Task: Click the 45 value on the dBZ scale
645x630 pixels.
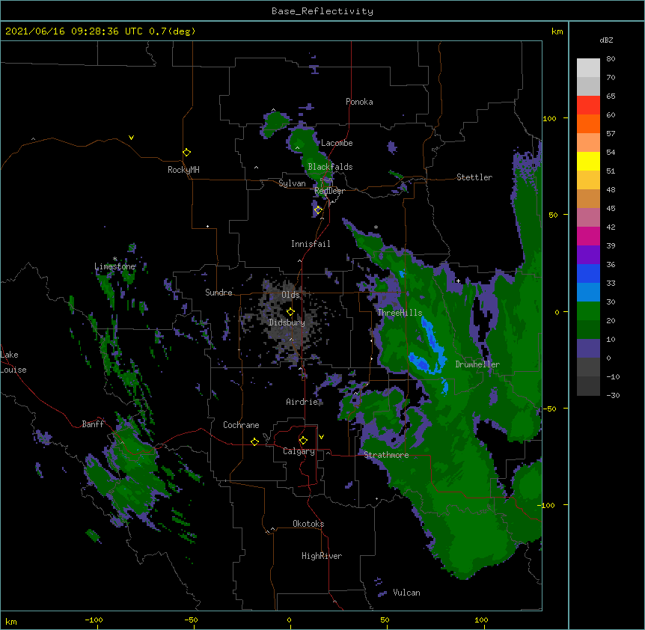Action: [x=611, y=209]
